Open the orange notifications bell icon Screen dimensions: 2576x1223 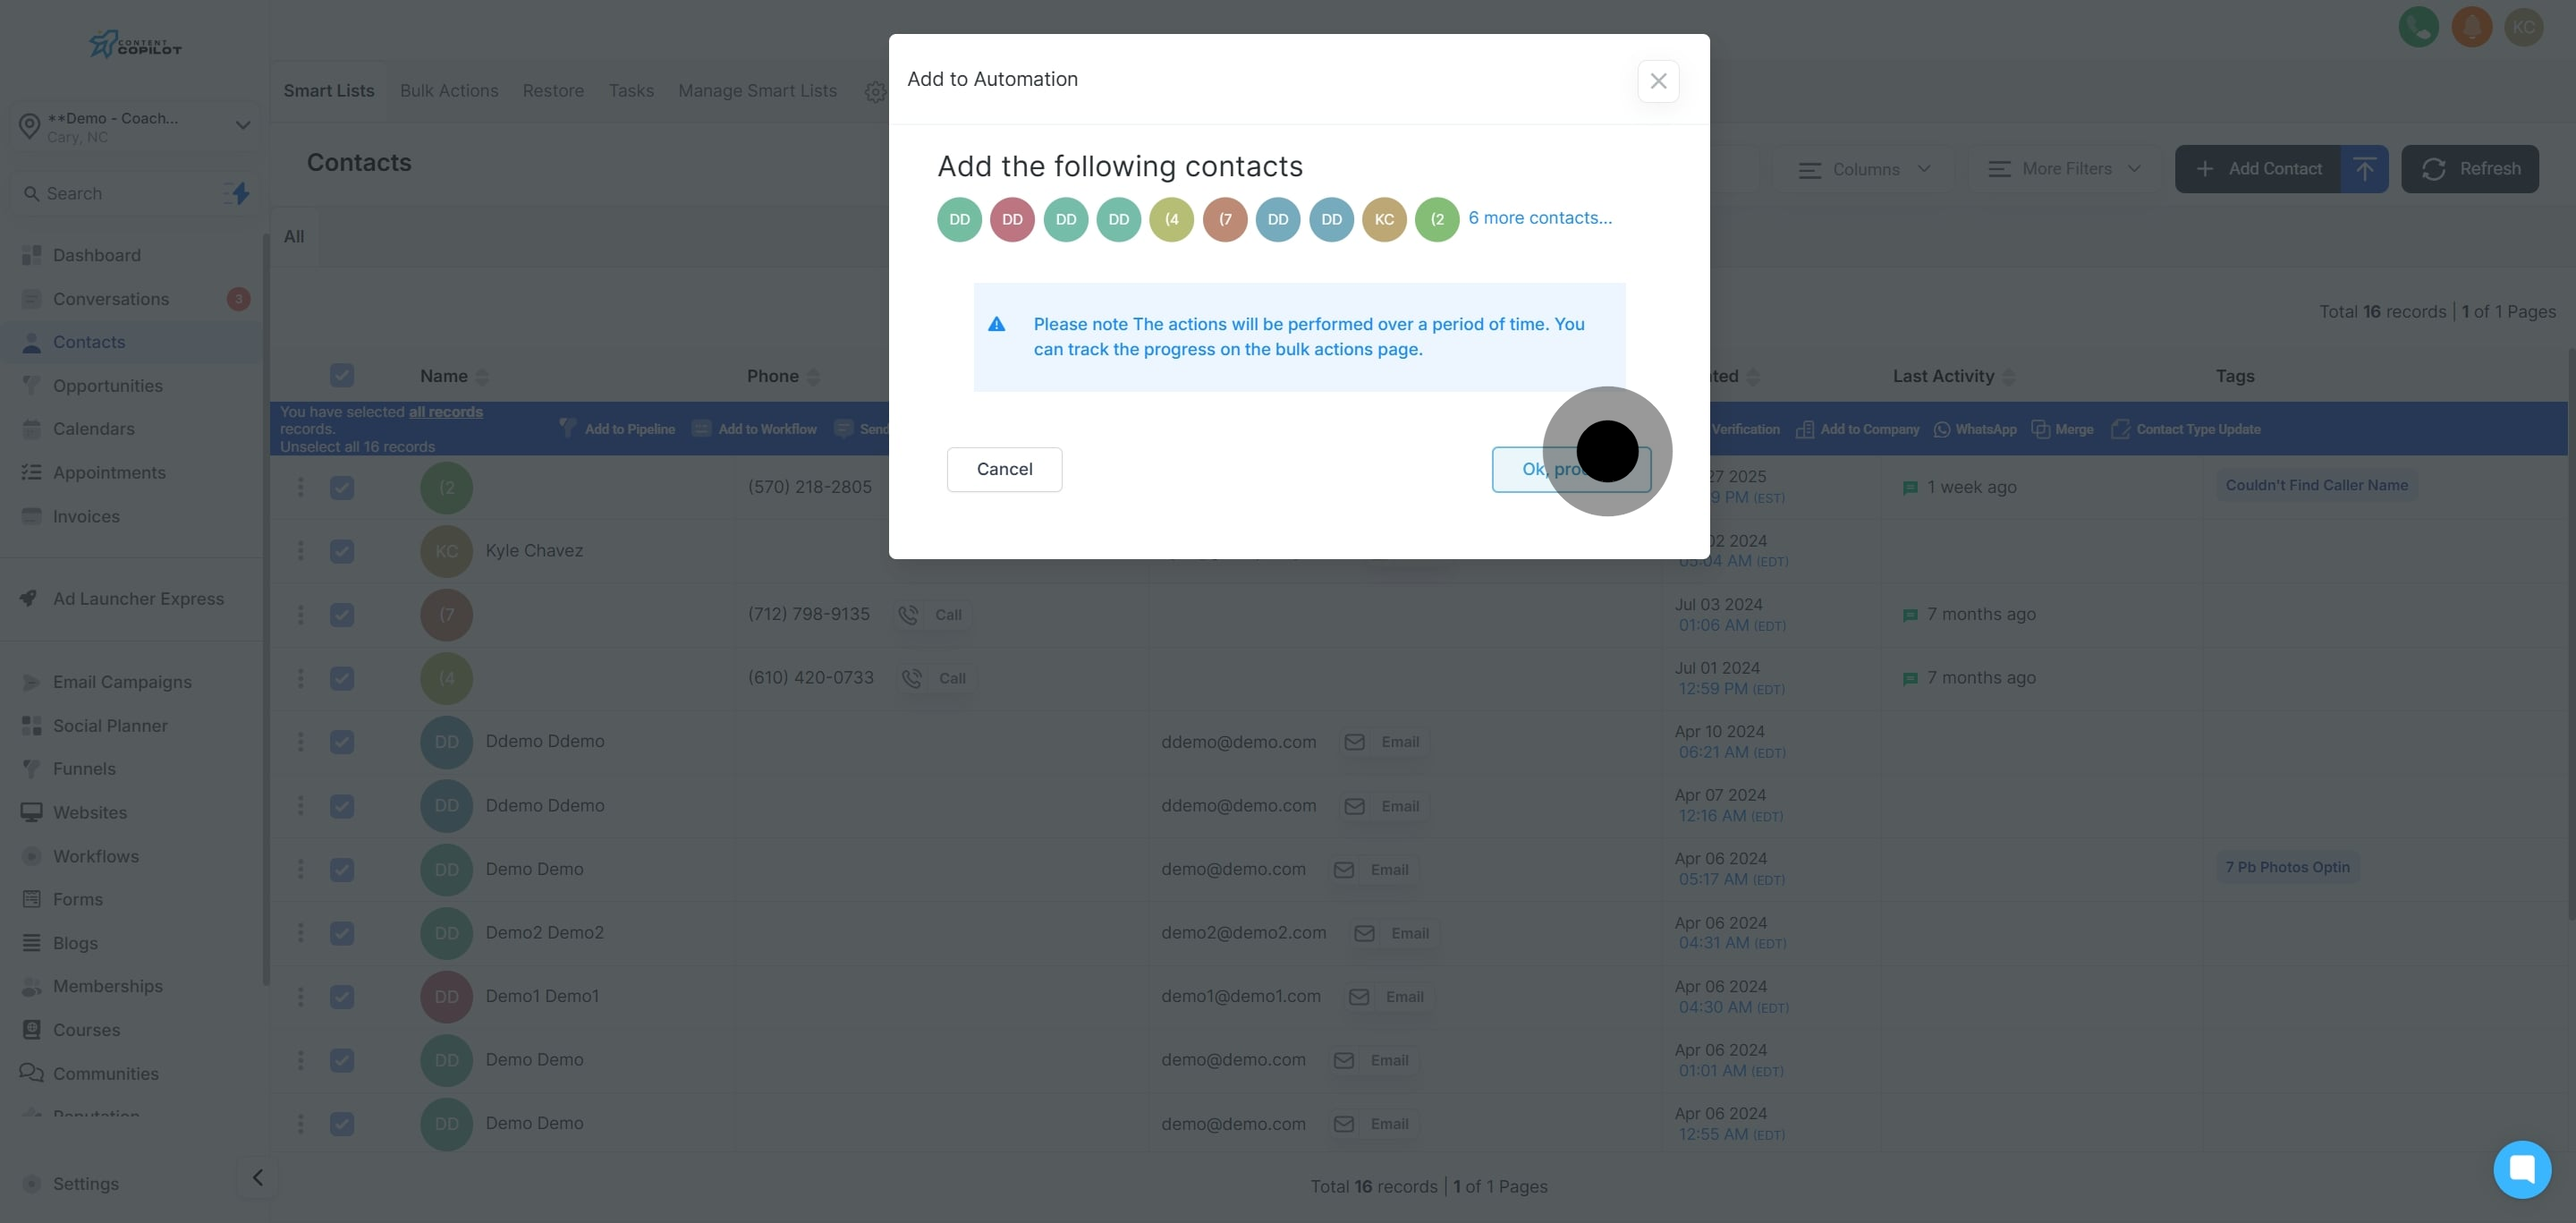pos(2471,27)
